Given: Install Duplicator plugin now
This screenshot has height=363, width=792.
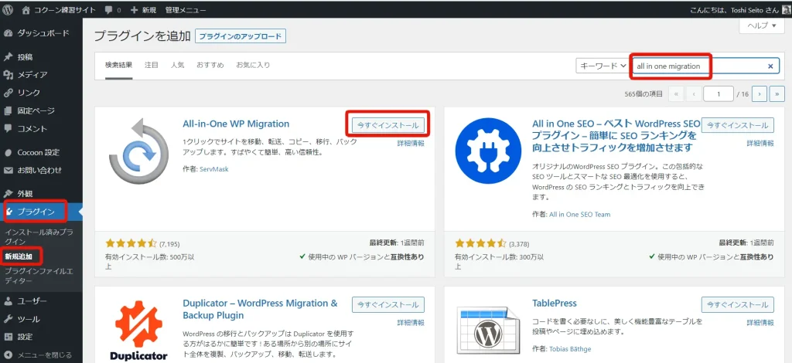Looking at the screenshot, I should pyautogui.click(x=388, y=304).
